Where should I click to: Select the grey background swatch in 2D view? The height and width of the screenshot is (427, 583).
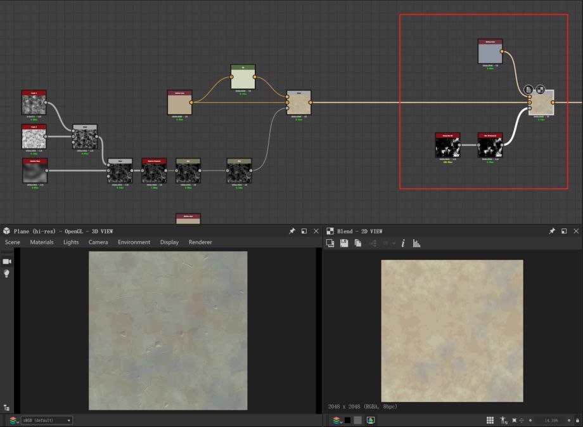coord(357,420)
